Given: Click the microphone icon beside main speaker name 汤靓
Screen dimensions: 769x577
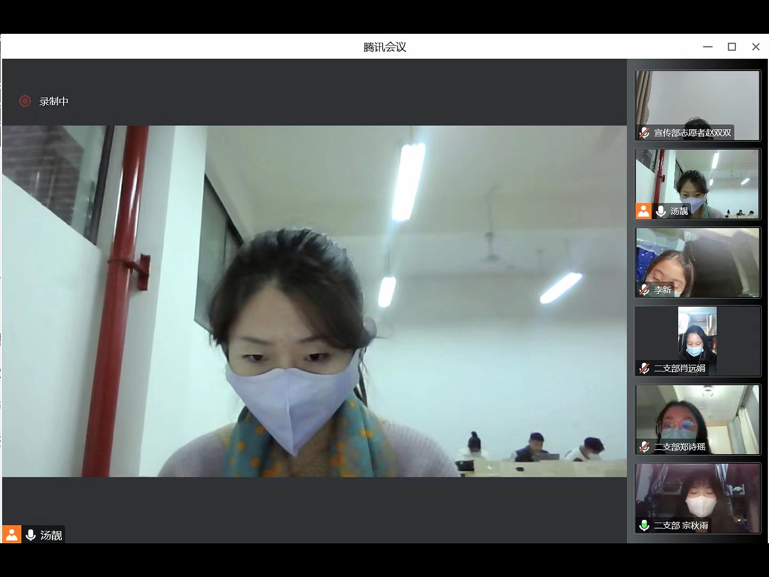Looking at the screenshot, I should [x=31, y=535].
